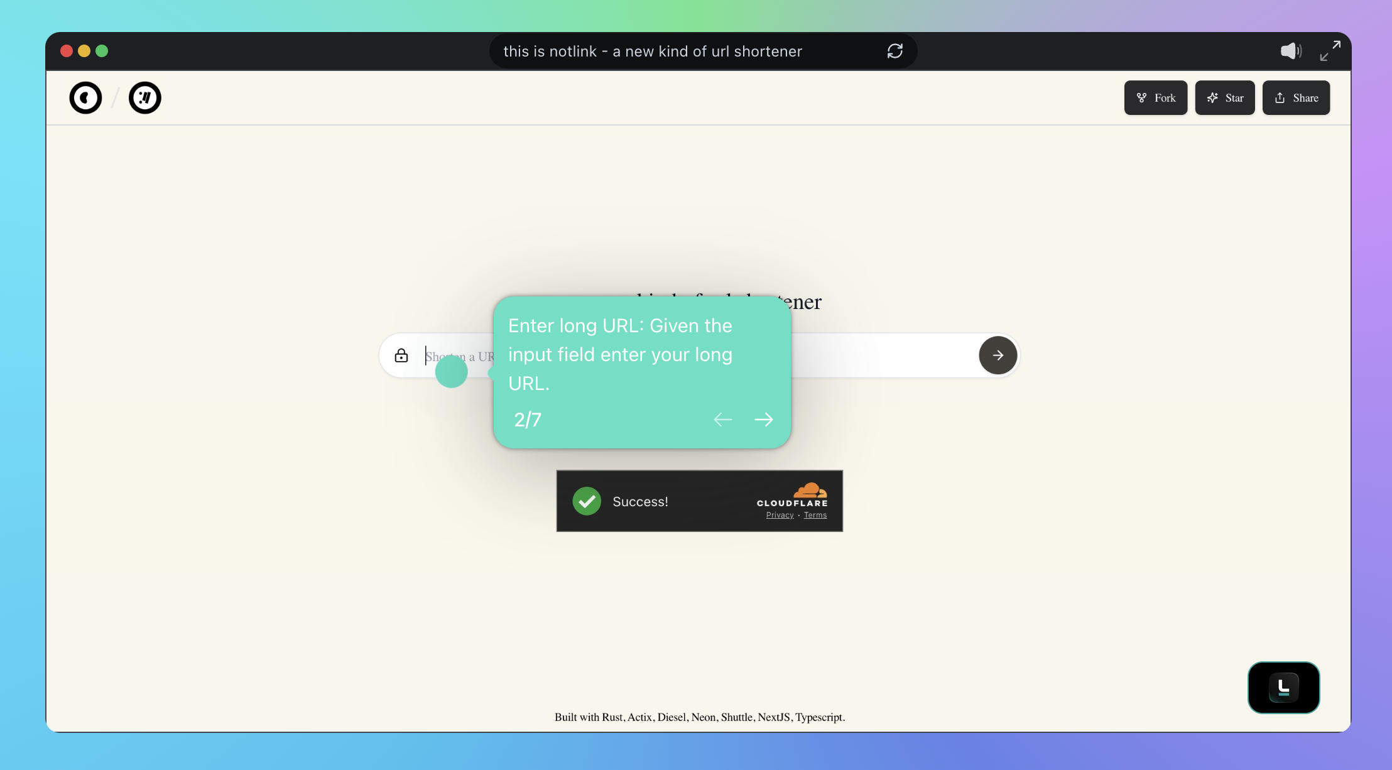Viewport: 1392px width, 770px height.
Task: Star this project
Action: (x=1224, y=98)
